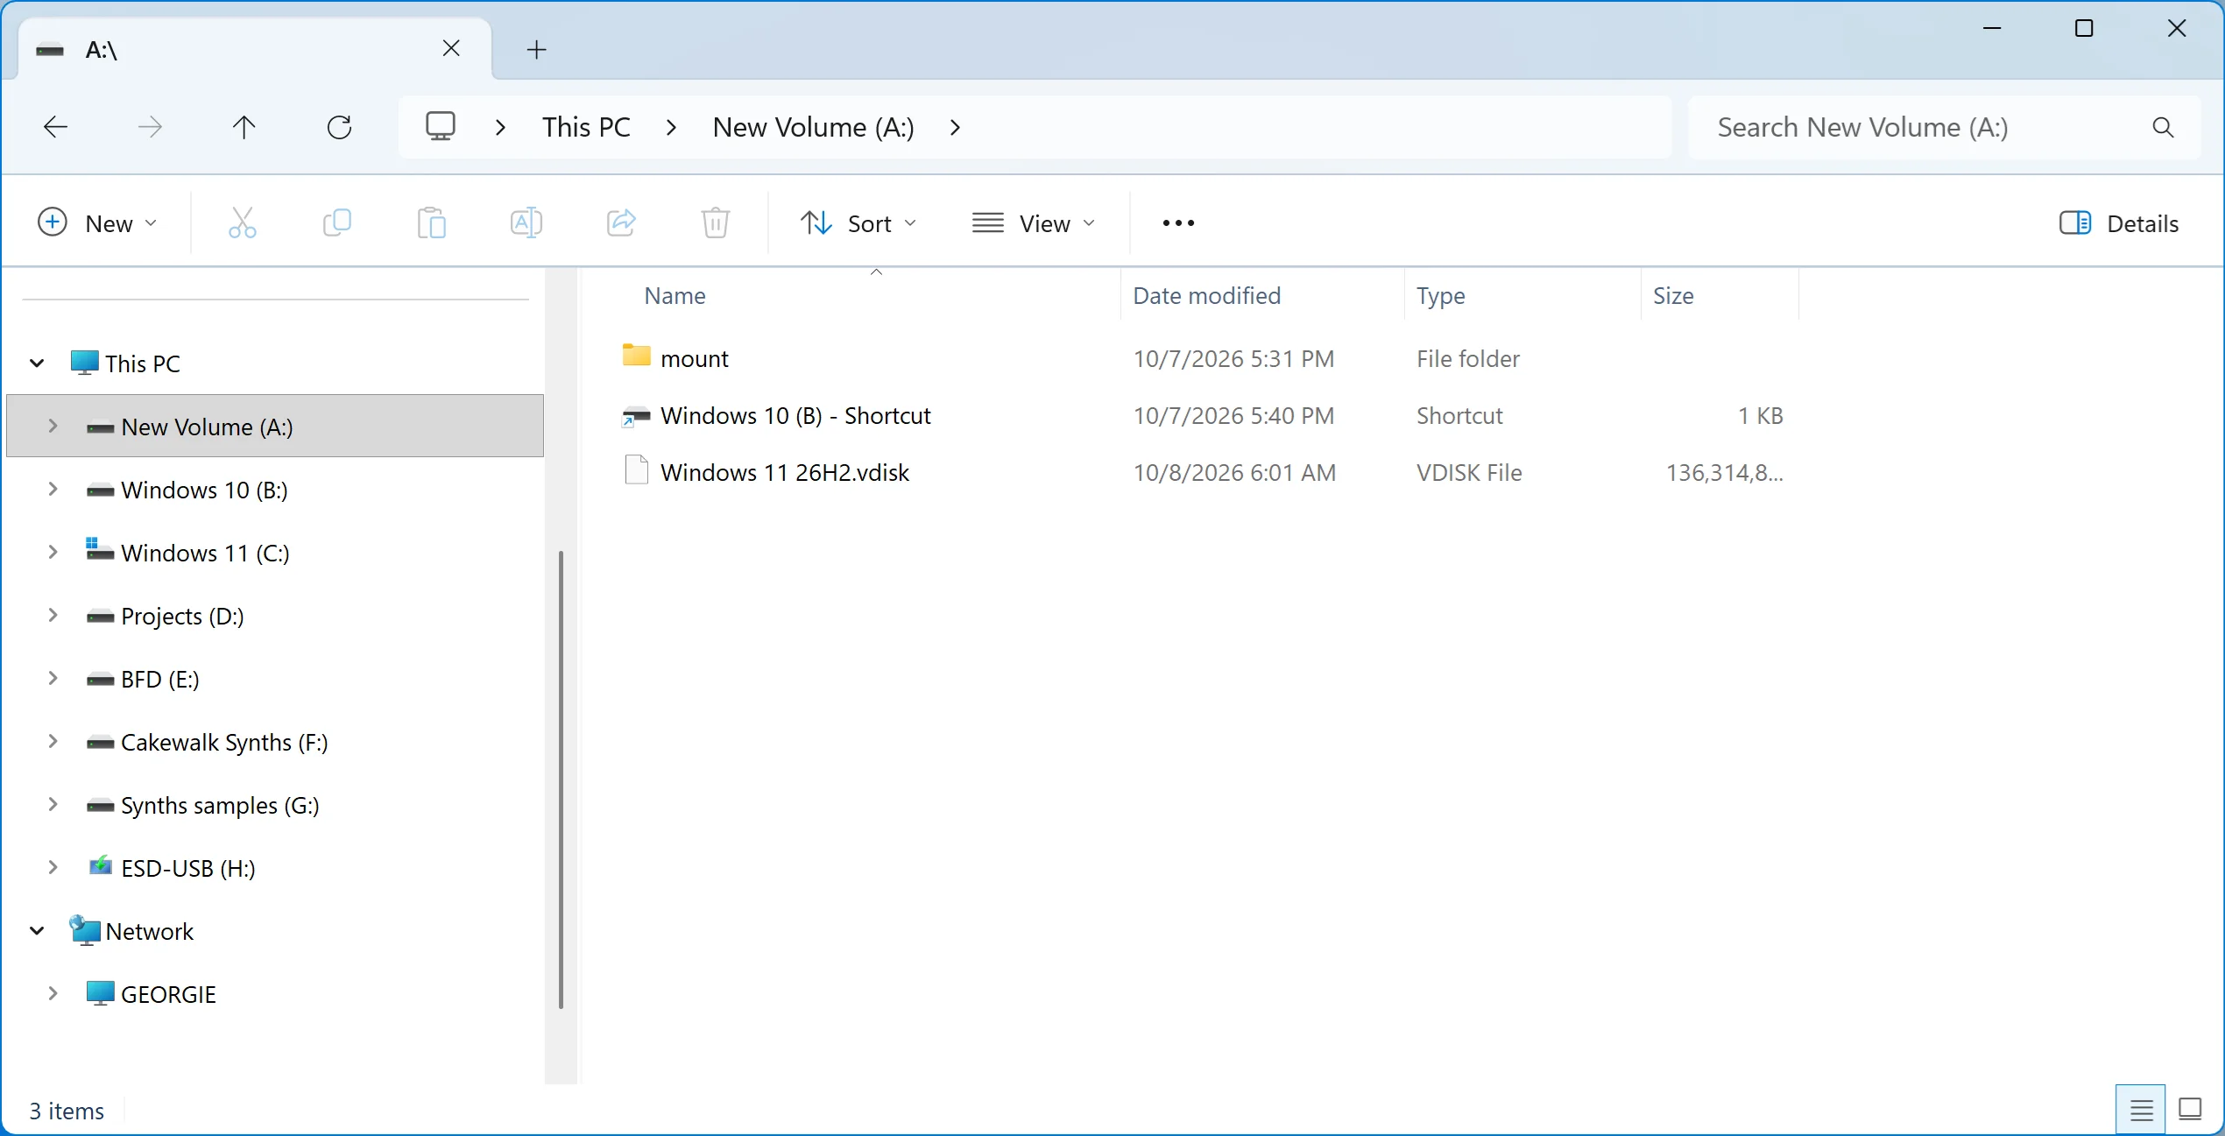
Task: Expand chevron after New Volume (A:) in address bar
Action: tap(955, 128)
